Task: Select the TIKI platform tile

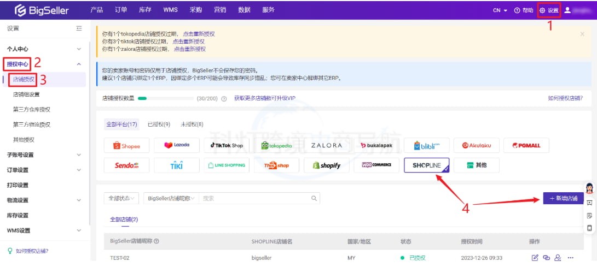Action: [177, 165]
